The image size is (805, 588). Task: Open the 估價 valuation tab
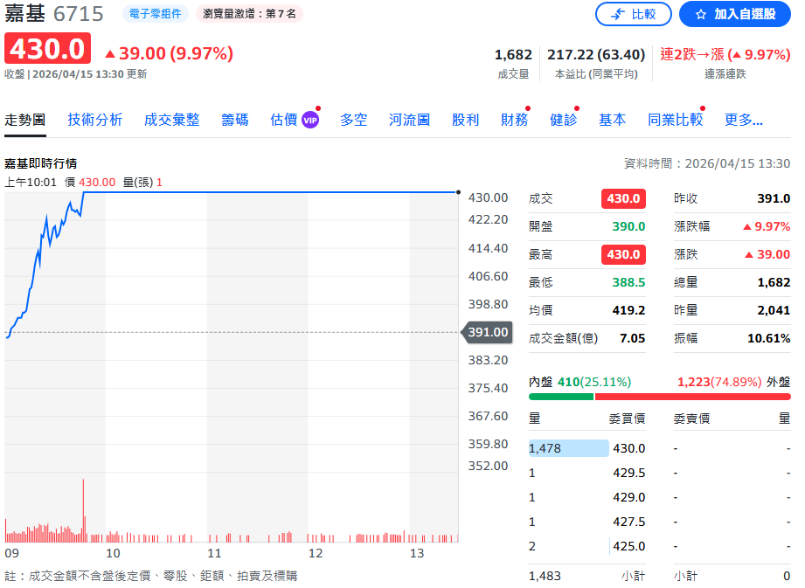tap(284, 120)
